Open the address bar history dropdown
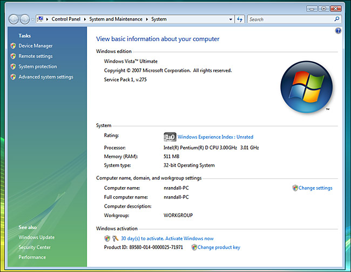 230,19
